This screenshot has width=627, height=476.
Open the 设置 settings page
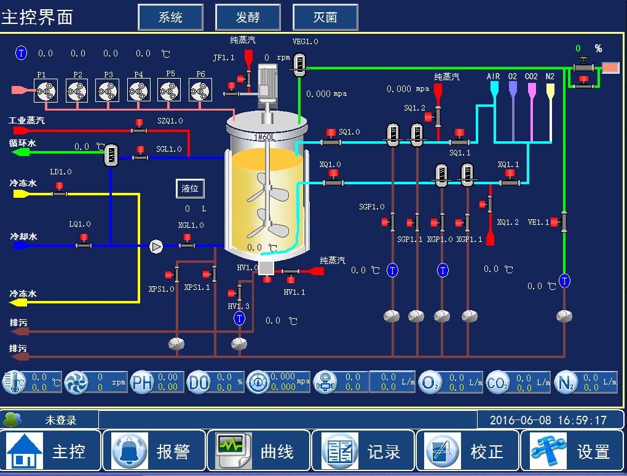point(573,451)
